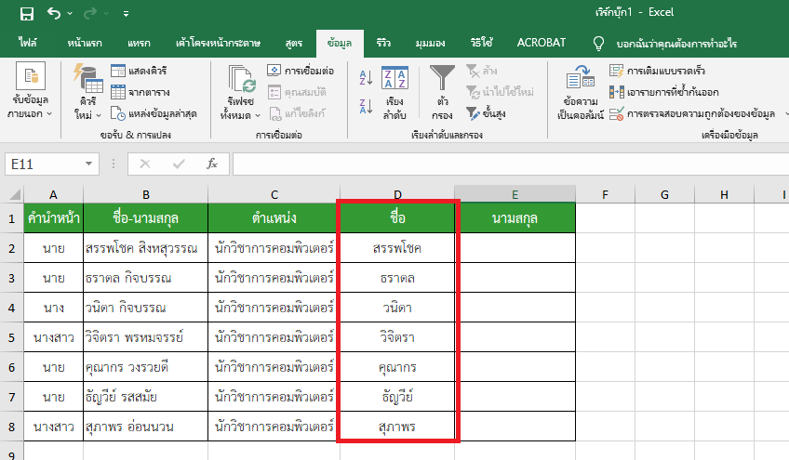The height and width of the screenshot is (460, 789).
Task: Select row 5 header
Action: [x=11, y=337]
